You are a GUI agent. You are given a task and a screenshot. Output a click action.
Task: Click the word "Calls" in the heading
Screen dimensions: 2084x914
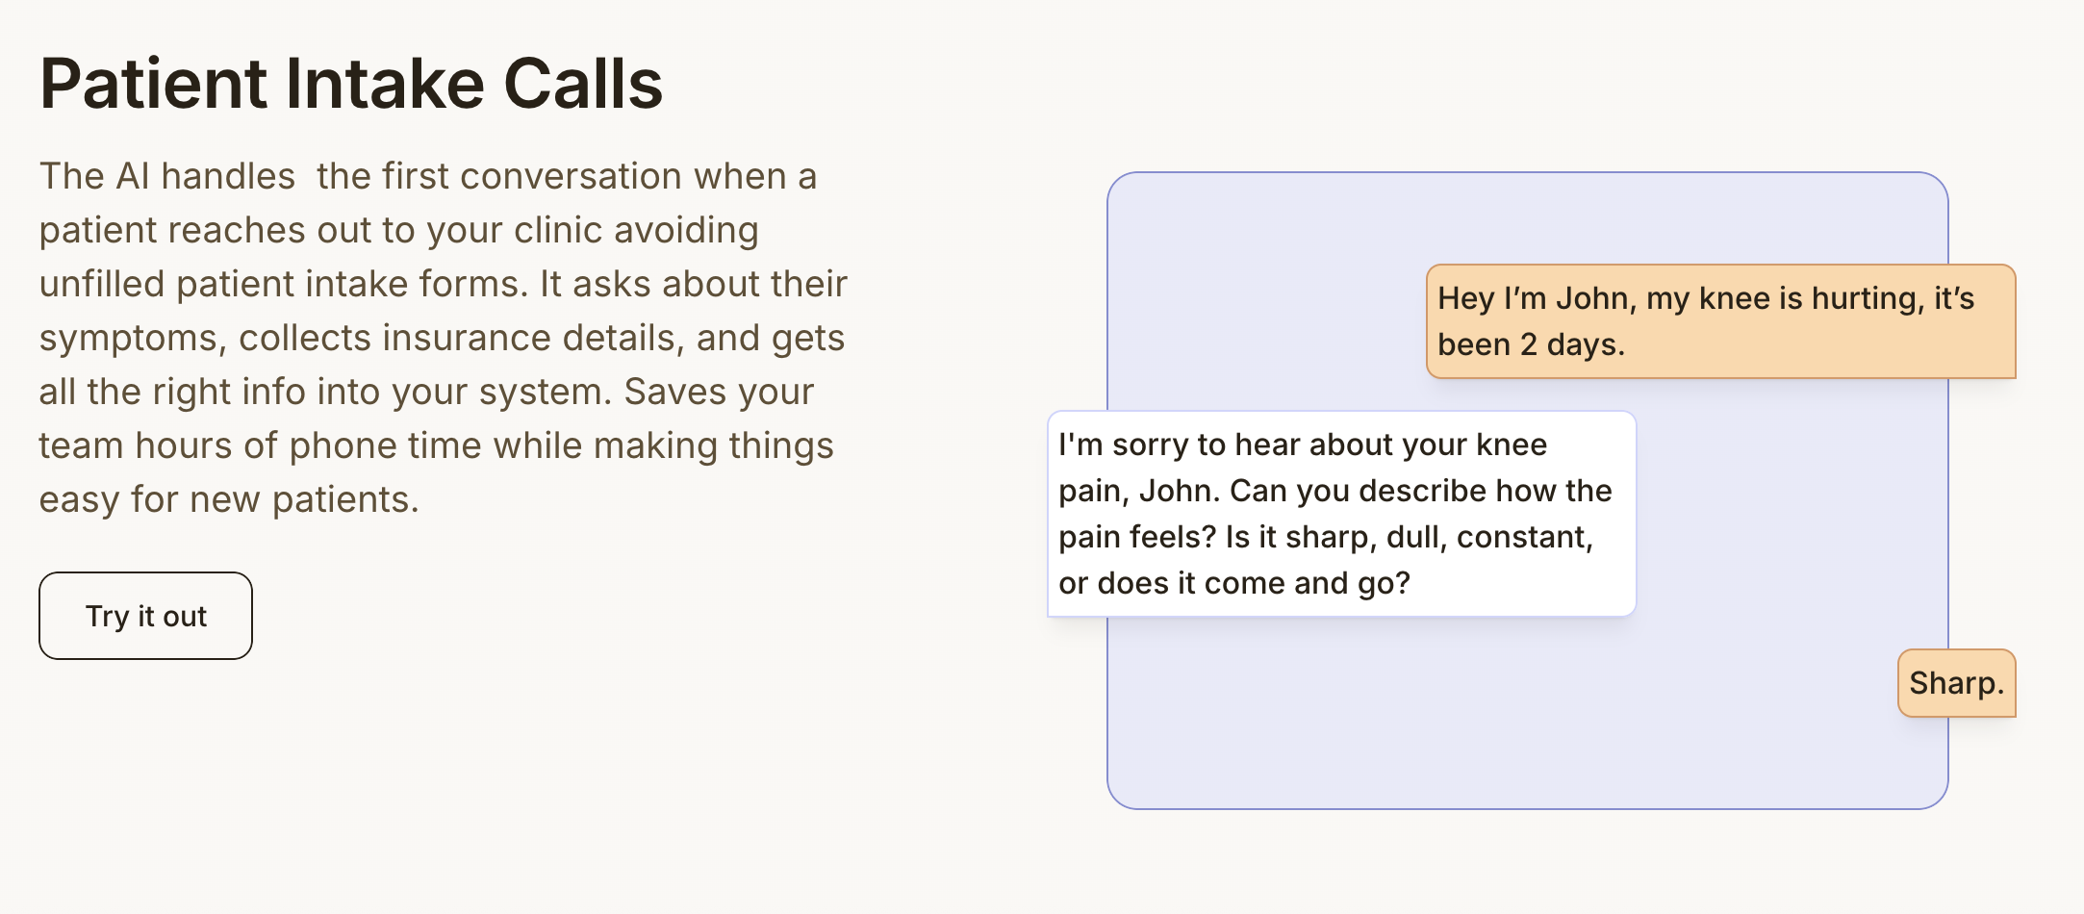point(583,84)
